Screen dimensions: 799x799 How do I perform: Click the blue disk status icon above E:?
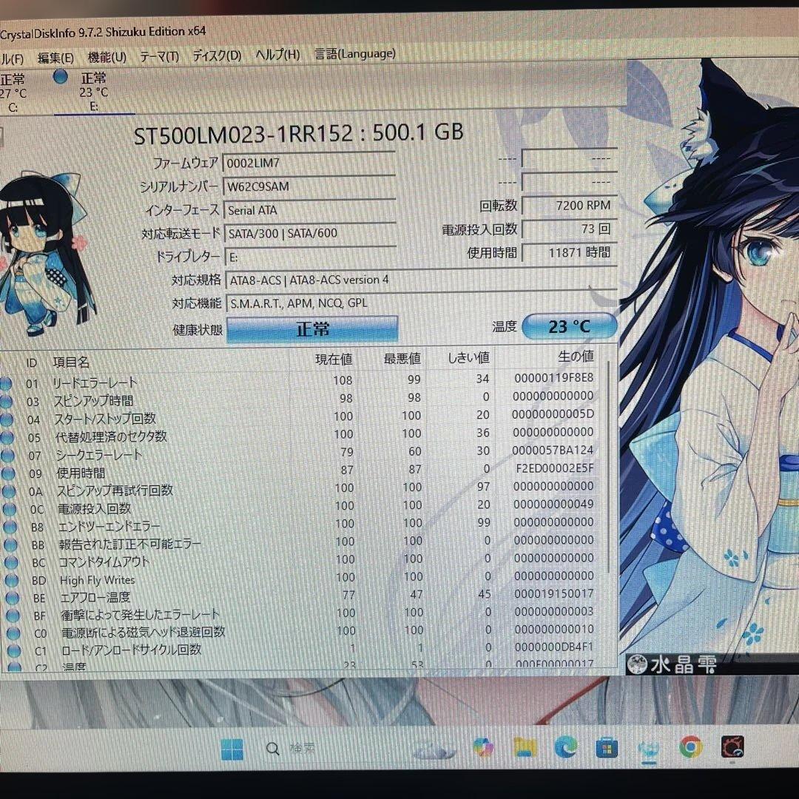60,76
